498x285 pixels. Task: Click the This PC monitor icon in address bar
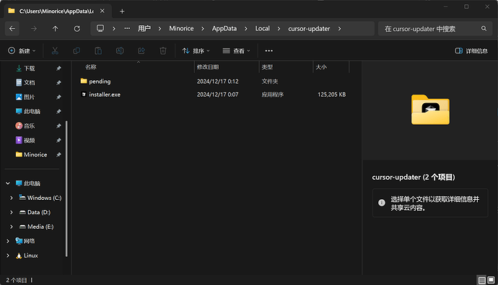tap(100, 29)
